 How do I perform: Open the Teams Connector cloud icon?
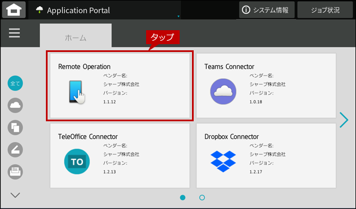click(223, 91)
